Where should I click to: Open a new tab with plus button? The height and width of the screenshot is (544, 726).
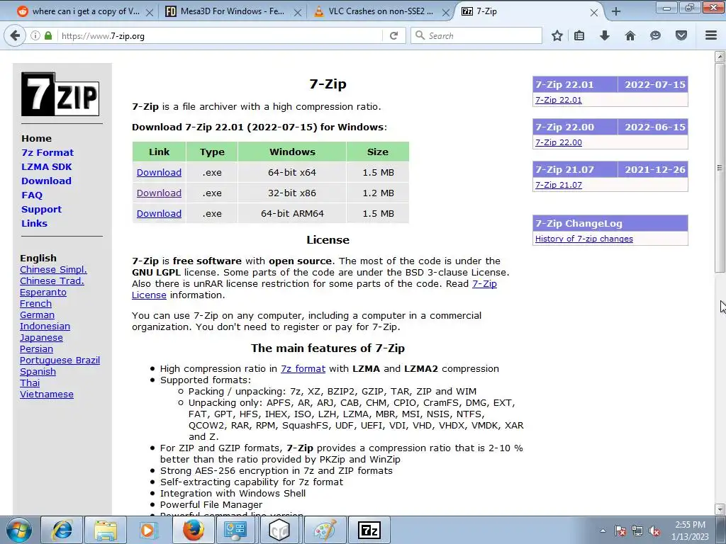coord(616,11)
